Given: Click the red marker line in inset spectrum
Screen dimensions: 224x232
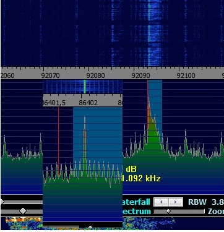Looking at the screenshot, I should pos(59,141).
